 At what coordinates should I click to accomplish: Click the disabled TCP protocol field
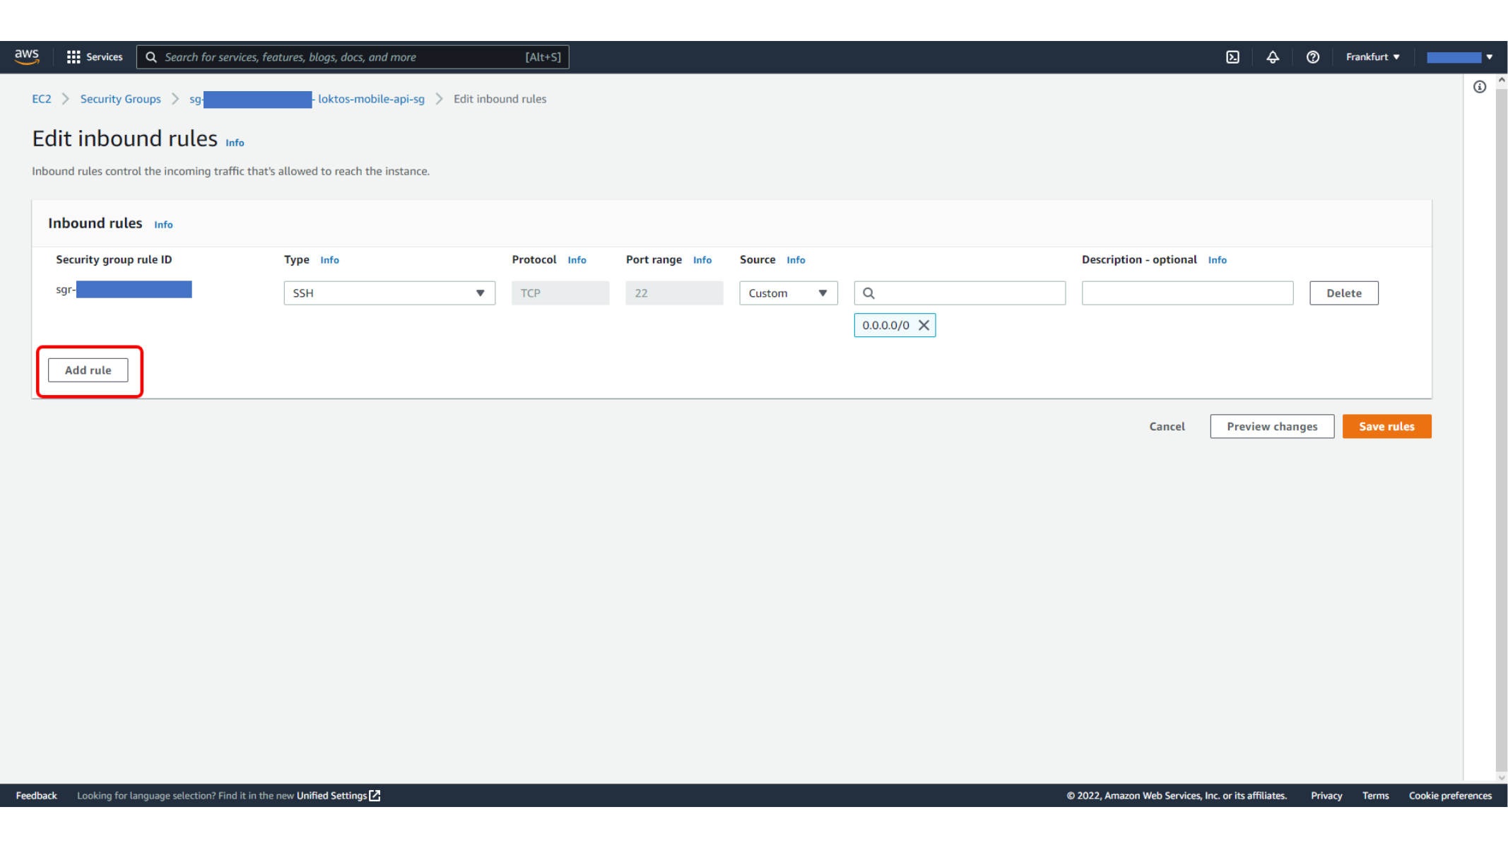560,293
